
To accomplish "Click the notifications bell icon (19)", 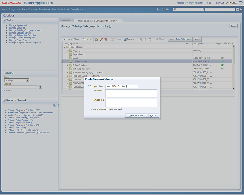I will click(x=157, y=9).
